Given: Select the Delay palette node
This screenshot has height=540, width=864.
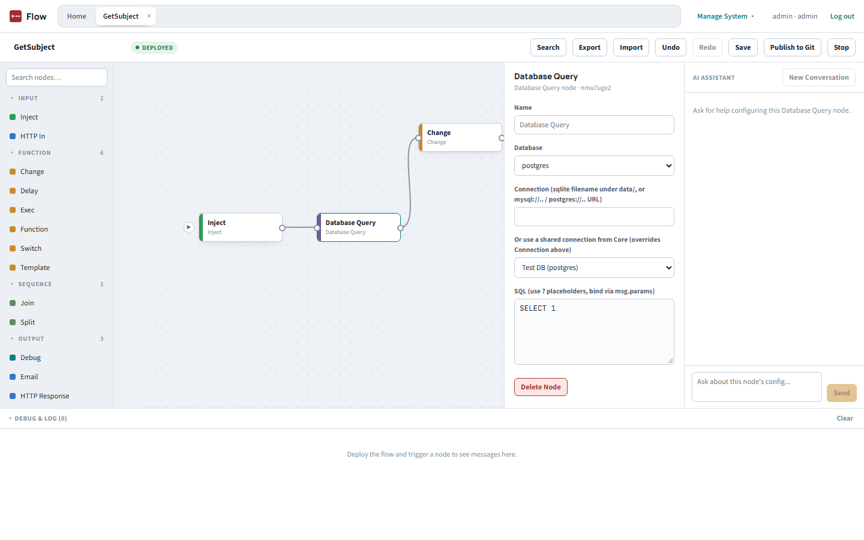Looking at the screenshot, I should (56, 191).
